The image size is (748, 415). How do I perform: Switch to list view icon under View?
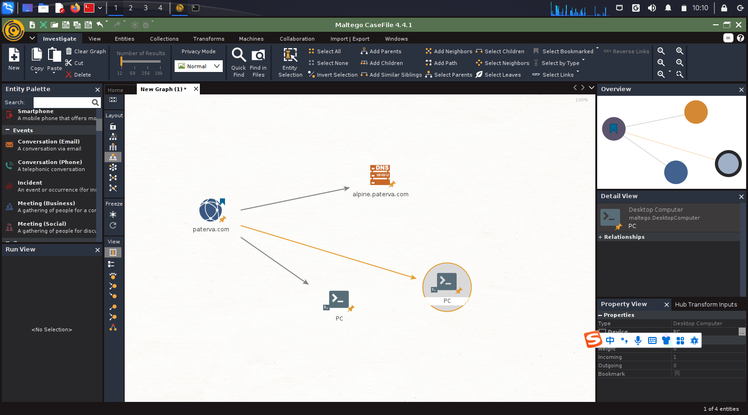click(x=112, y=264)
